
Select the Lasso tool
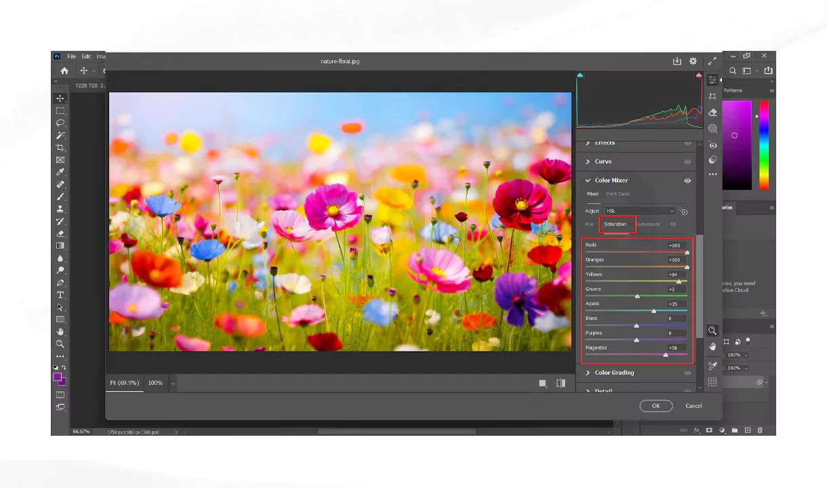pyautogui.click(x=60, y=123)
